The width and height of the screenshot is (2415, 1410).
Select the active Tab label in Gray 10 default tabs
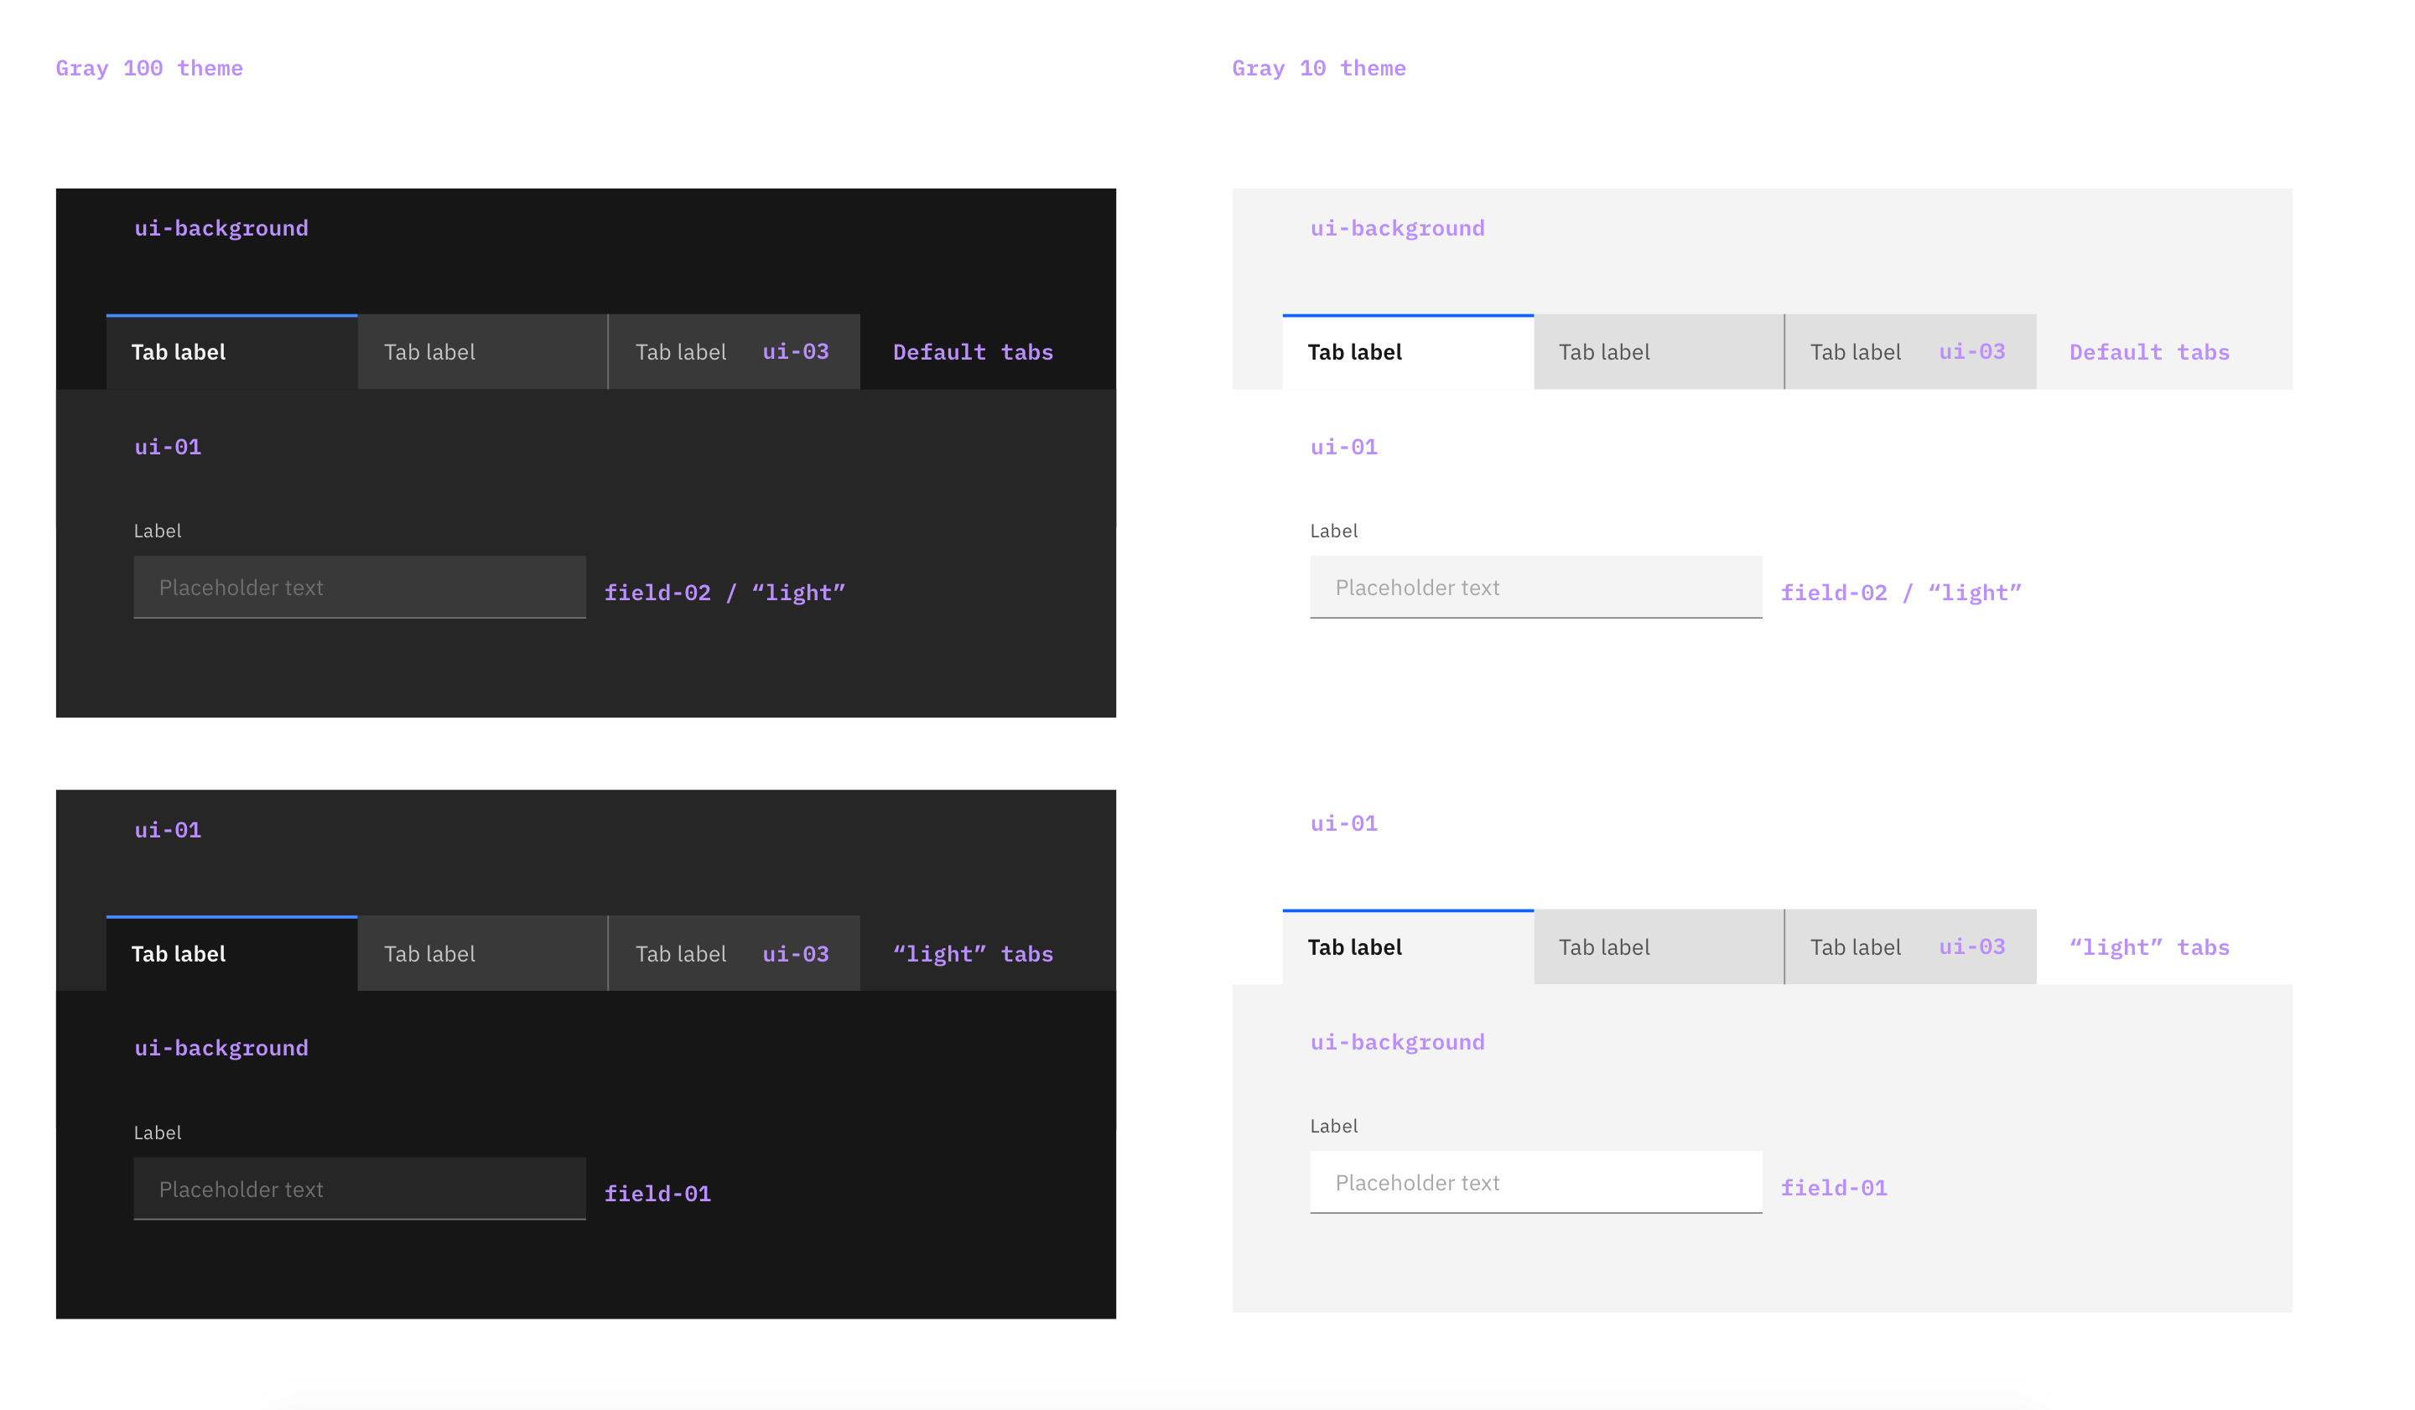1353,351
